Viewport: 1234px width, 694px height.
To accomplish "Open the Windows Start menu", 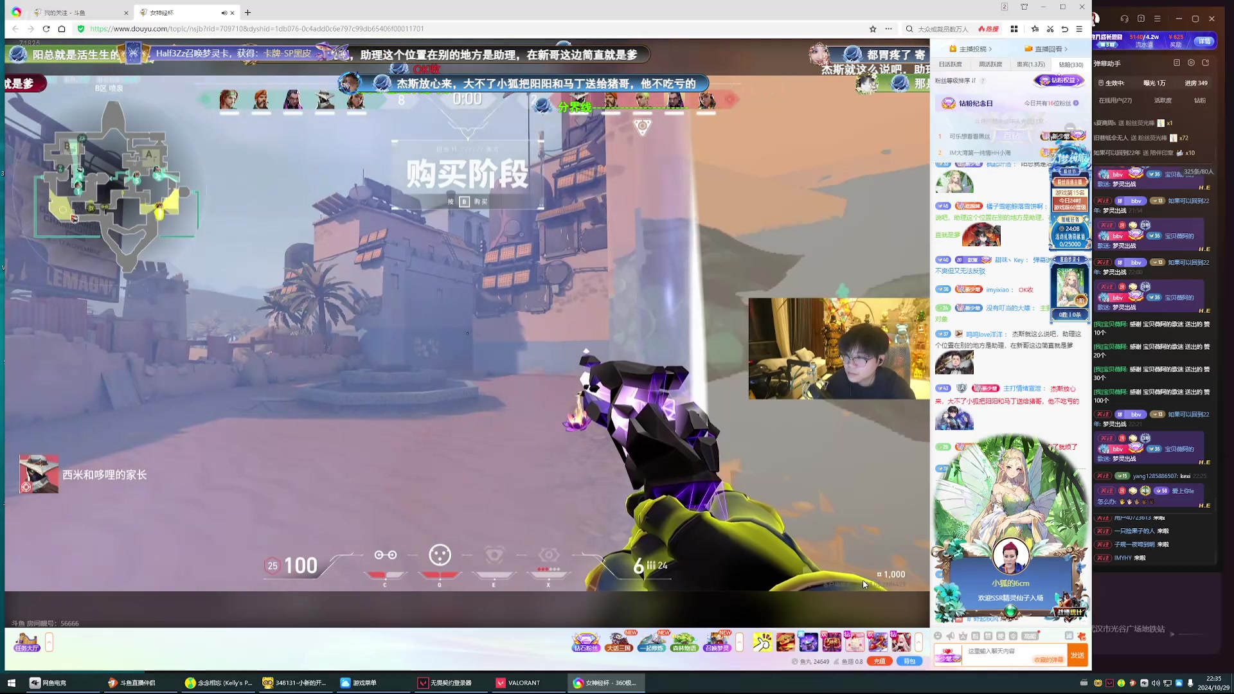I will coord(11,683).
